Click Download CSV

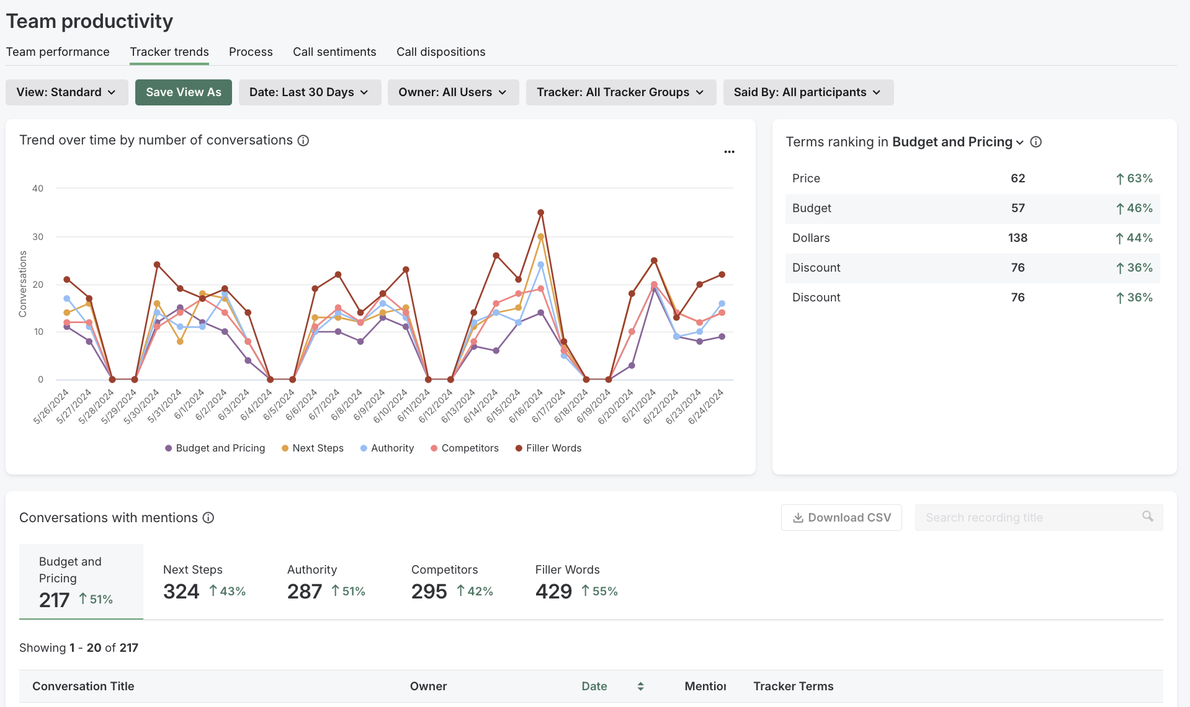(841, 517)
